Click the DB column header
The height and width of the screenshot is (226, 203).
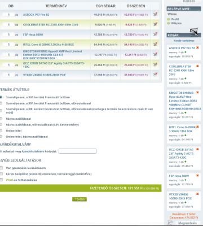coord(11,6)
